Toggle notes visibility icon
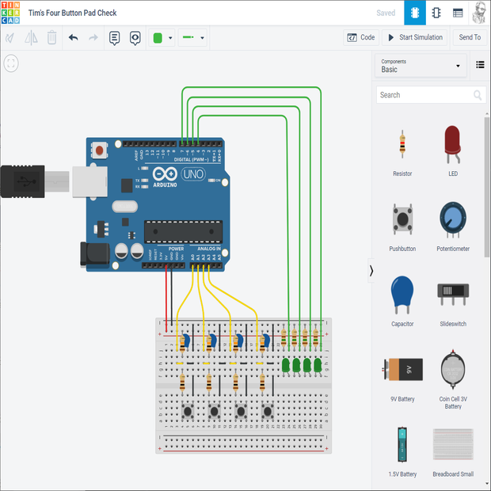Screen dimensions: 491x491 135,37
